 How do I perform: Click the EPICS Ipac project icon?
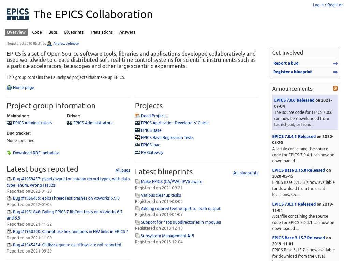coord(137,145)
